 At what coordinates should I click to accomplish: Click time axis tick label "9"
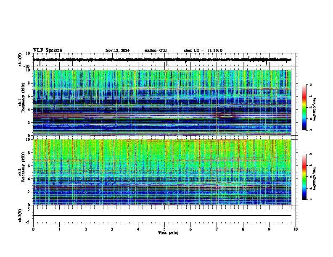point(269,229)
